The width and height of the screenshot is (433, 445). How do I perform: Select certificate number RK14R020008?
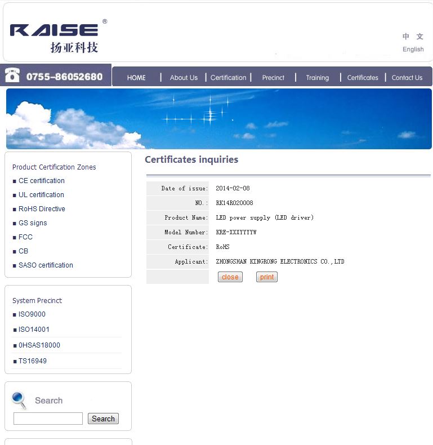[234, 203]
